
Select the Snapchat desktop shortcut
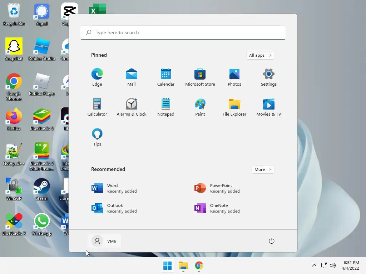[x=14, y=49]
